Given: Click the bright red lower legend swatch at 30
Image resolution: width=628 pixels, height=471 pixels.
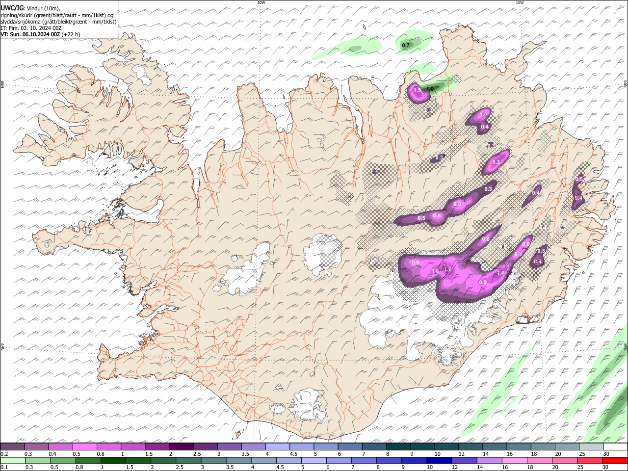Looking at the screenshot, I should [615, 460].
